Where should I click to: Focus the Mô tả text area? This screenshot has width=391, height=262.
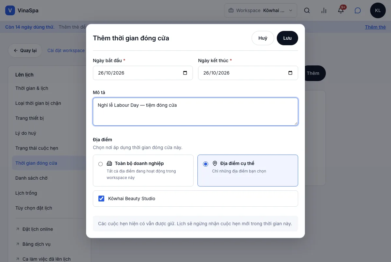point(195,112)
